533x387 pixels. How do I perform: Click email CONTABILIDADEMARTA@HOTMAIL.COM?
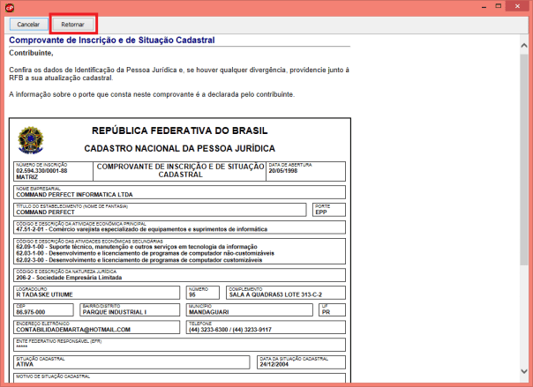pyautogui.click(x=73, y=330)
